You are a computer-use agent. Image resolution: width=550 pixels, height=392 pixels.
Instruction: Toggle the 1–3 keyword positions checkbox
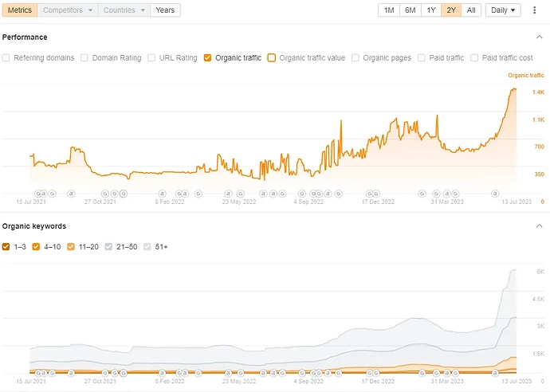pyautogui.click(x=6, y=246)
